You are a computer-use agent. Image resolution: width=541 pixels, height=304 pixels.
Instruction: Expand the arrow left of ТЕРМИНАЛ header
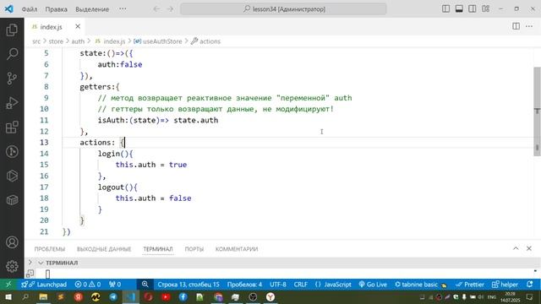coord(30,263)
